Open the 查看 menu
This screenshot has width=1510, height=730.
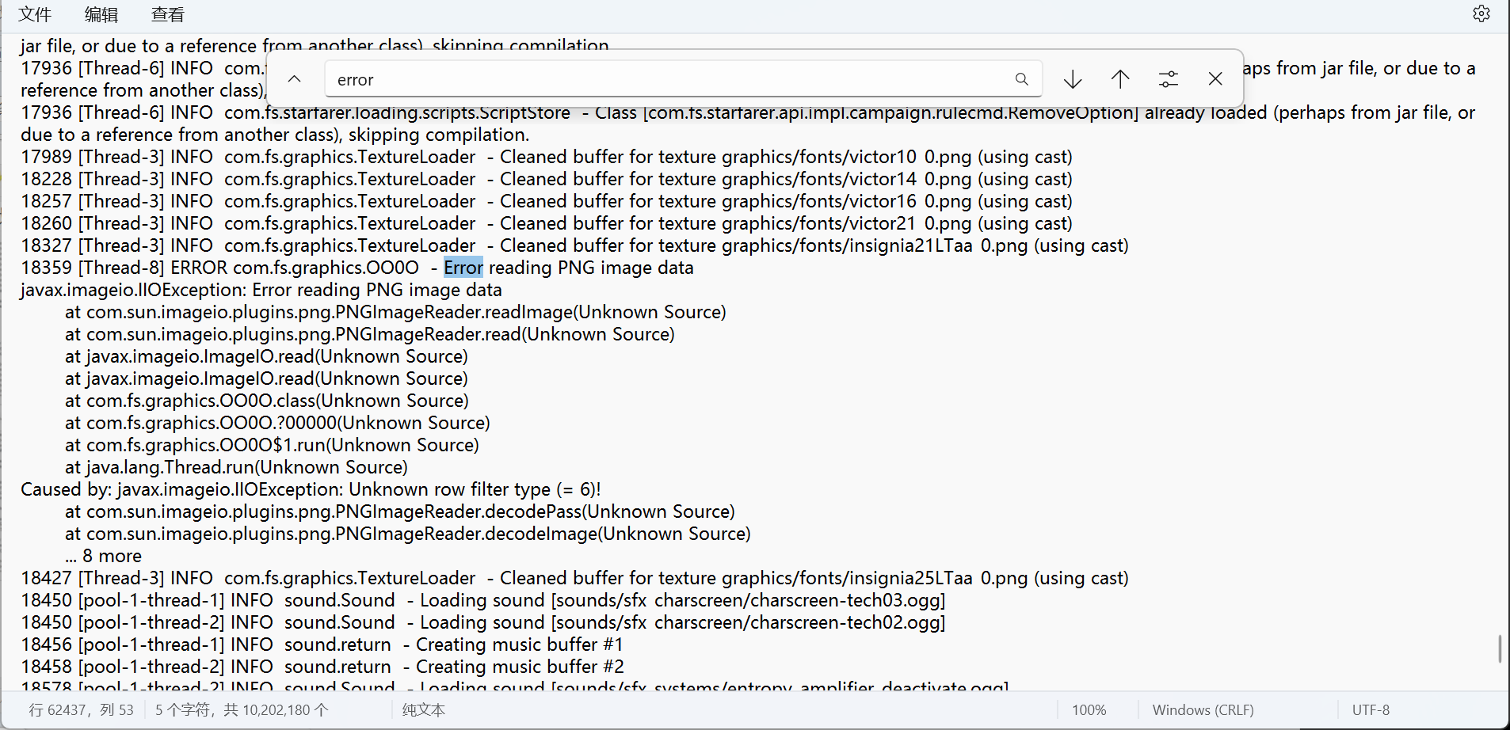click(x=167, y=14)
